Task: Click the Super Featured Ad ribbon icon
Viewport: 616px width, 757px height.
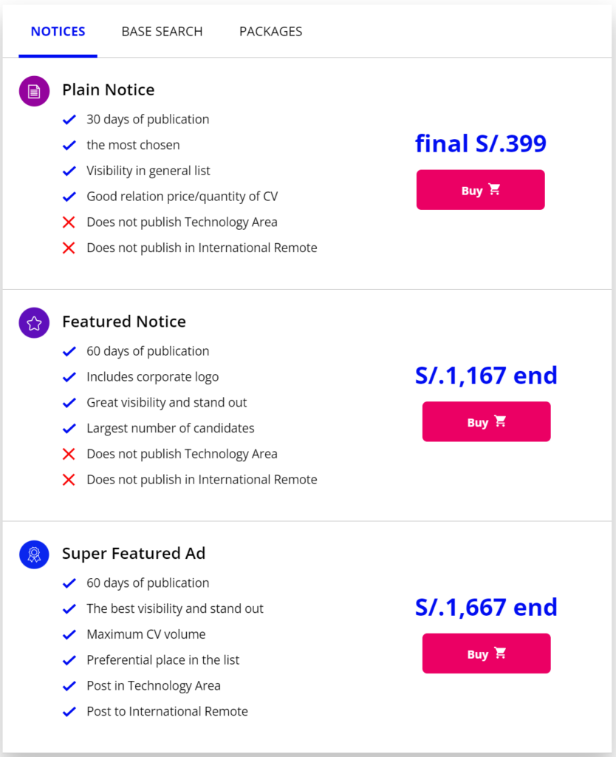Action: 34,554
